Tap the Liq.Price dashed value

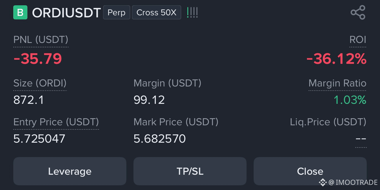tap(361, 139)
